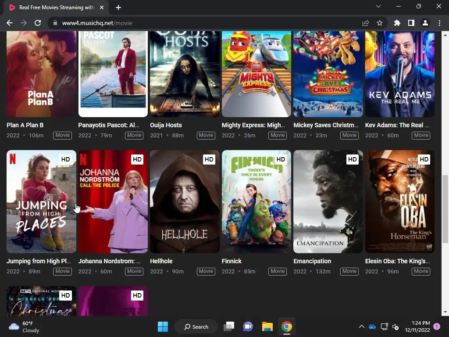Image resolution: width=449 pixels, height=337 pixels.
Task: Open the Hellhole poster
Action: pos(185,202)
